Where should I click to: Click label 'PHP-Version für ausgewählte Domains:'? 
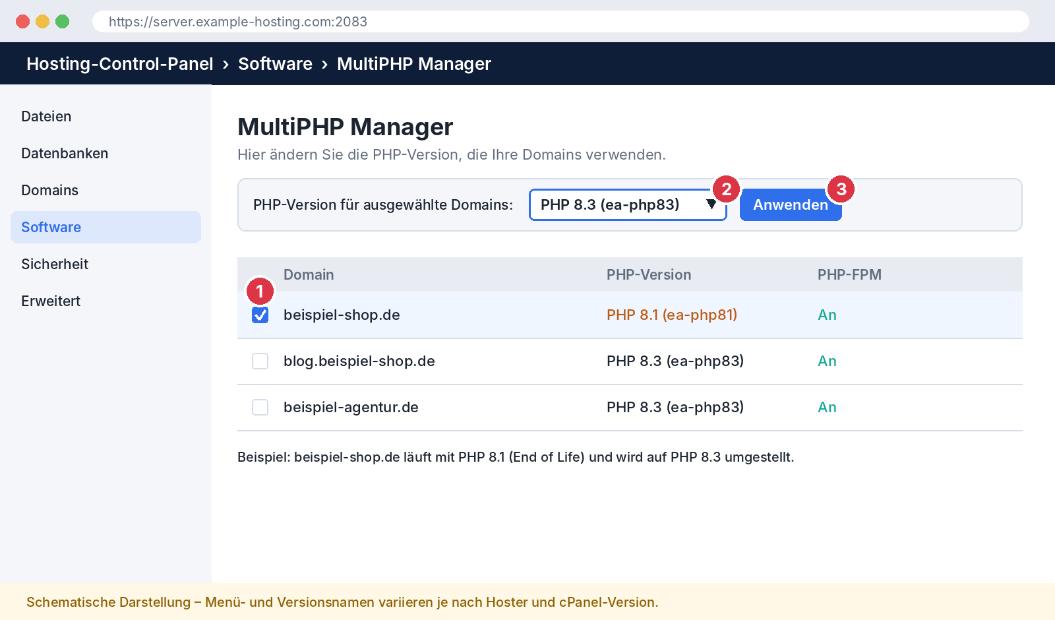[383, 204]
